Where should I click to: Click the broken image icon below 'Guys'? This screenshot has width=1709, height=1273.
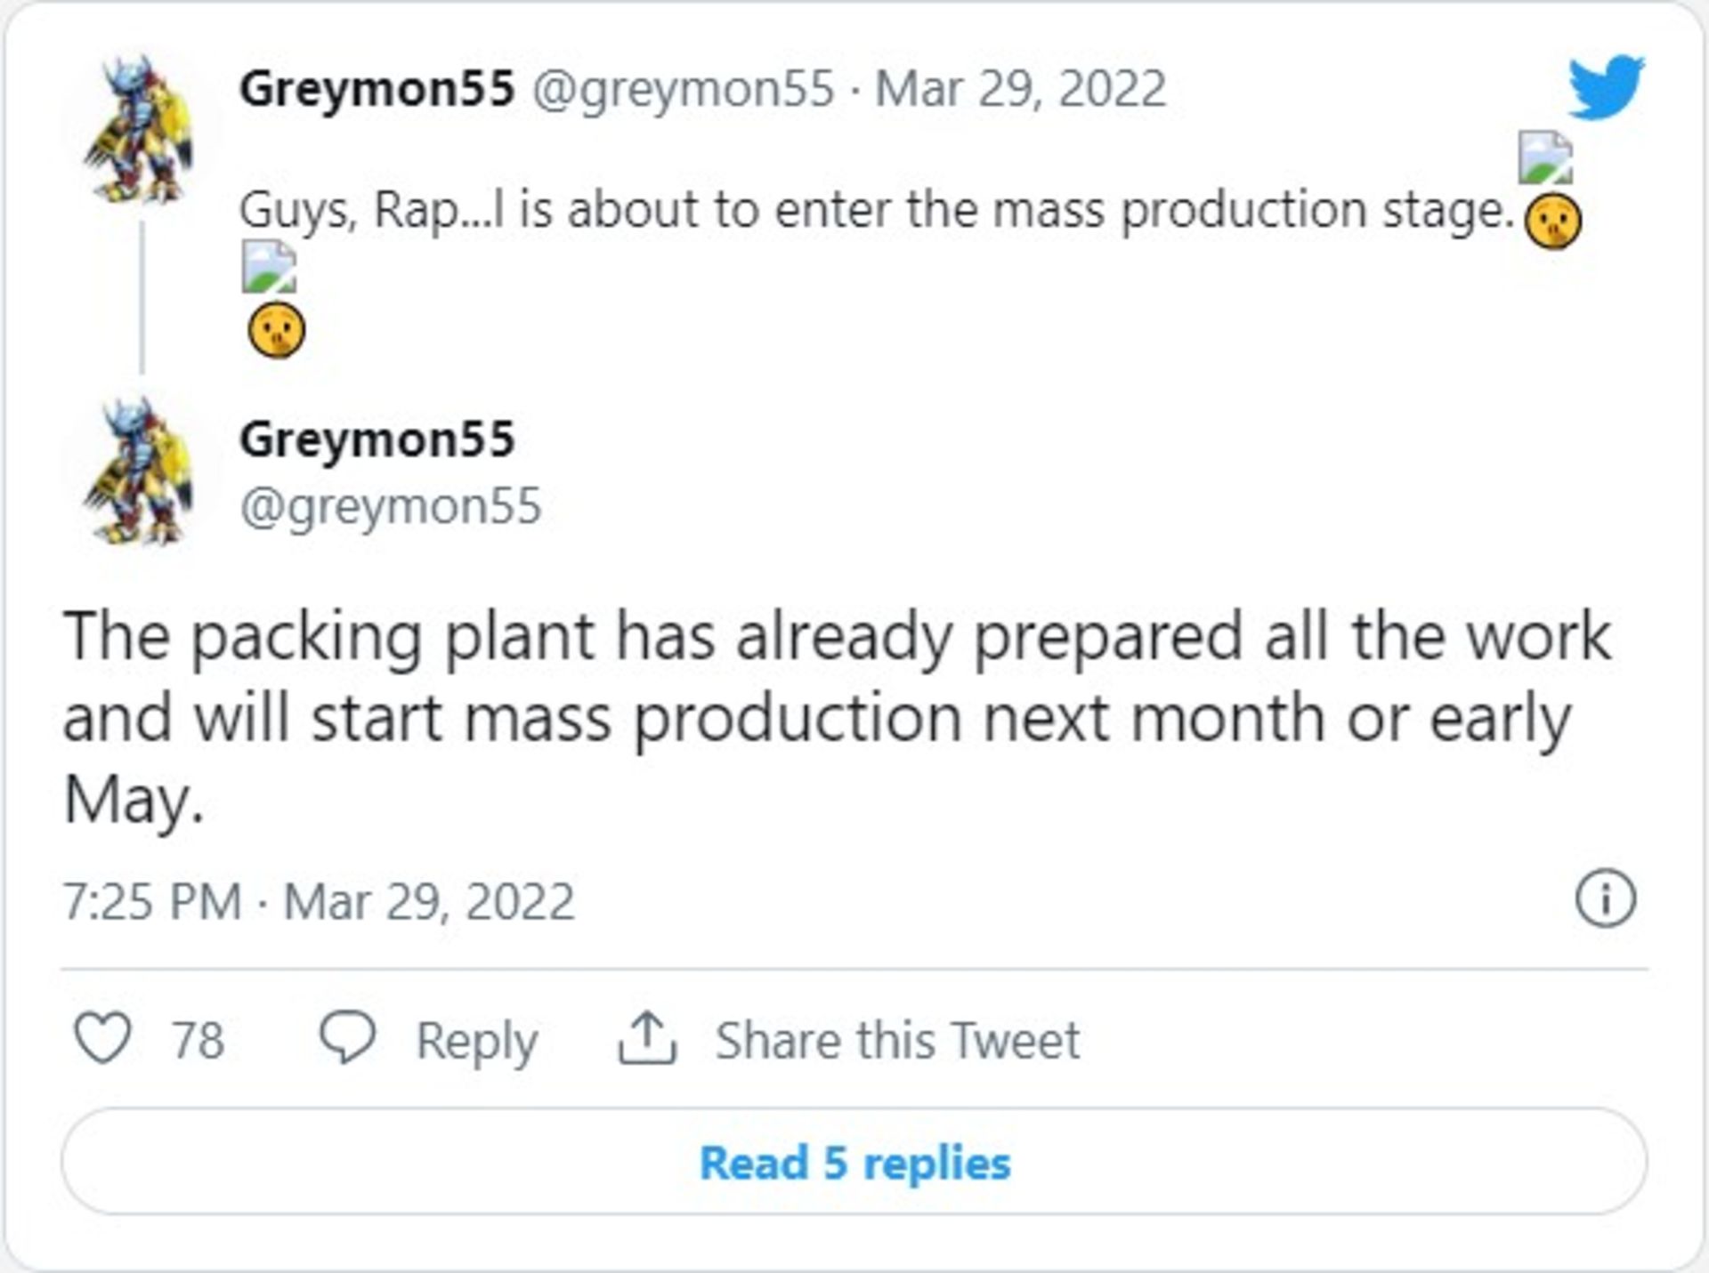point(269,266)
